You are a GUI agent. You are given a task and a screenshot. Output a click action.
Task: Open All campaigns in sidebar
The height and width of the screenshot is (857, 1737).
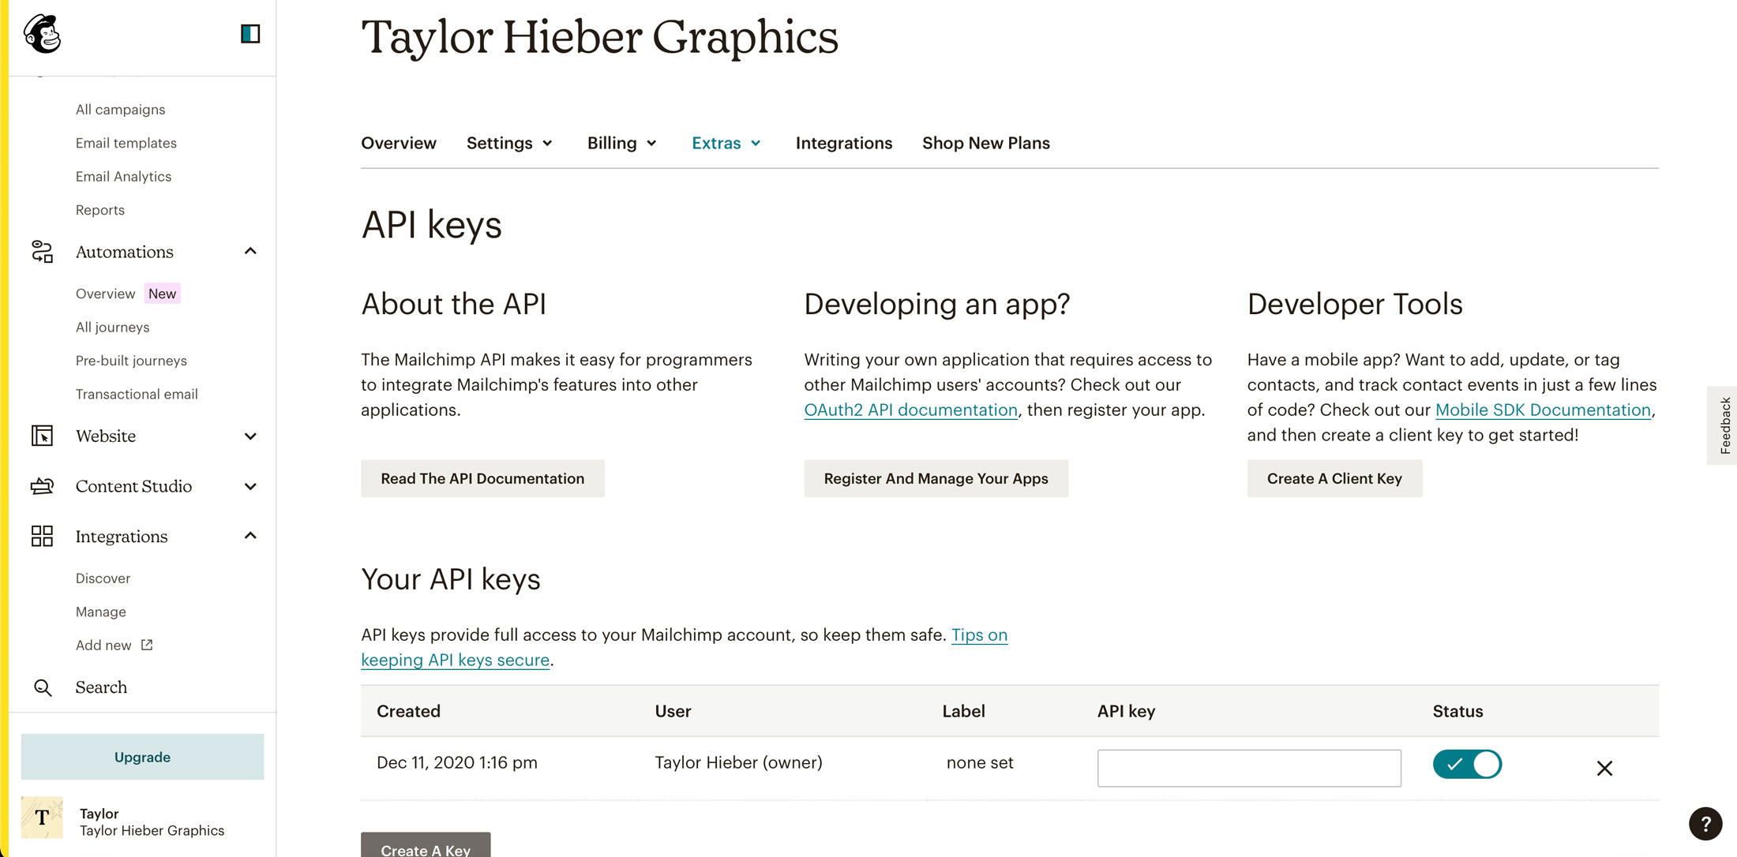click(120, 110)
